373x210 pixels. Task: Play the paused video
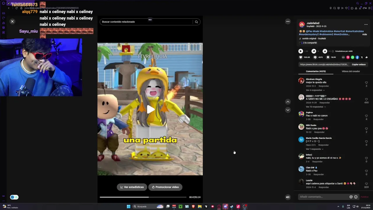[x=150, y=110]
